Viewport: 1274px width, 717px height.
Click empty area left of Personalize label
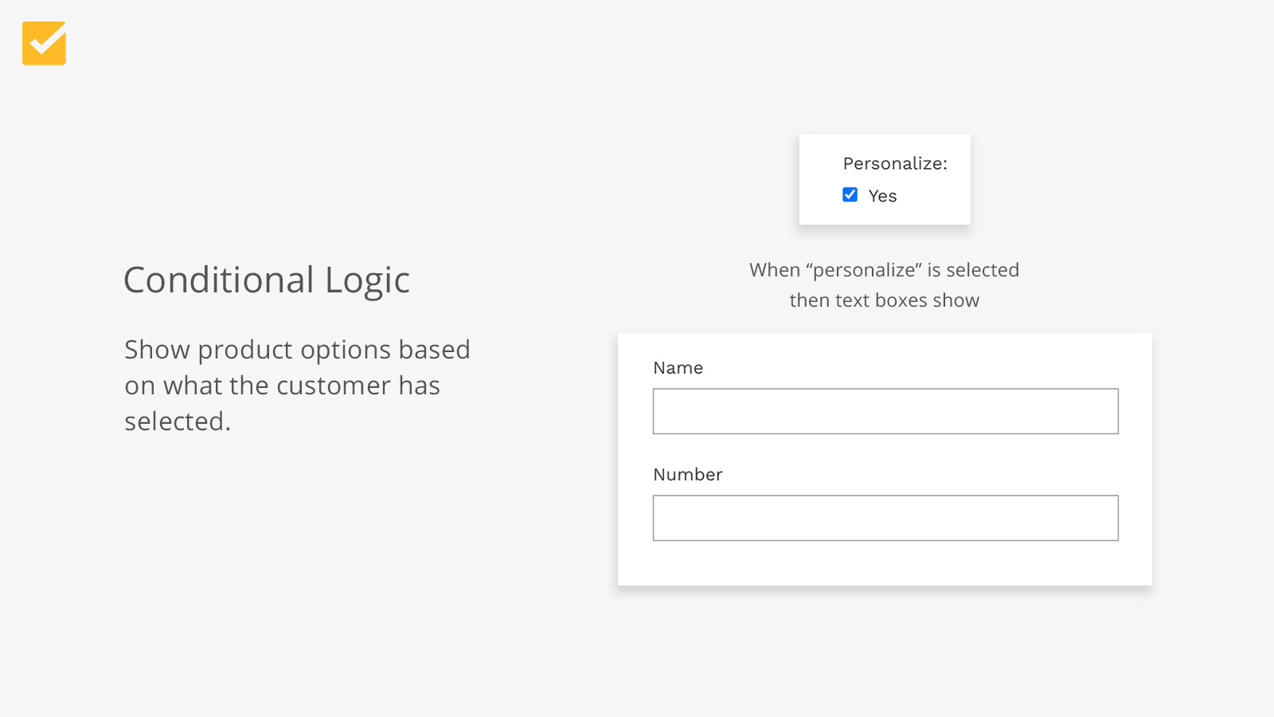[x=820, y=164]
